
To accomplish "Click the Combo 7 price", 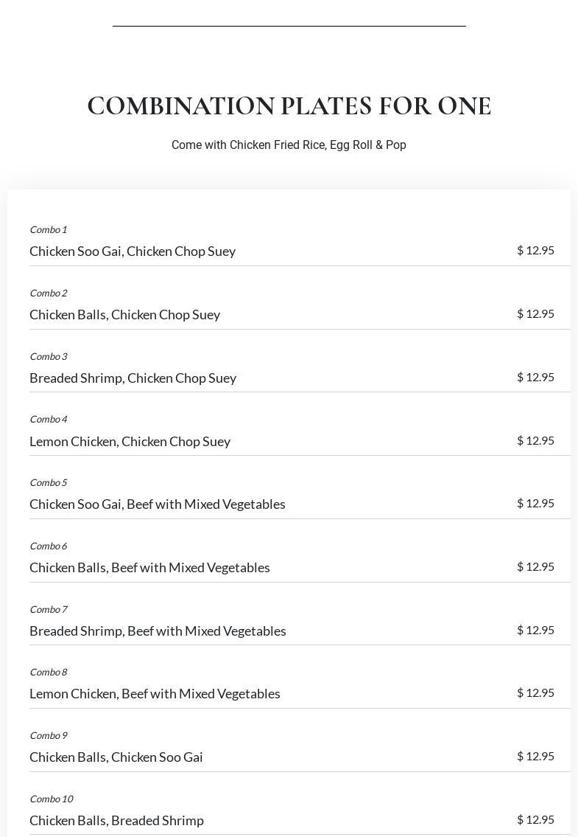I will 535,631.
